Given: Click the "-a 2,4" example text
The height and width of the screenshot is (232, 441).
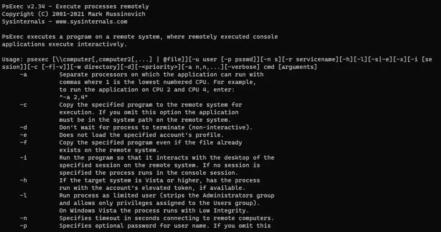Looking at the screenshot, I should coord(74,97).
